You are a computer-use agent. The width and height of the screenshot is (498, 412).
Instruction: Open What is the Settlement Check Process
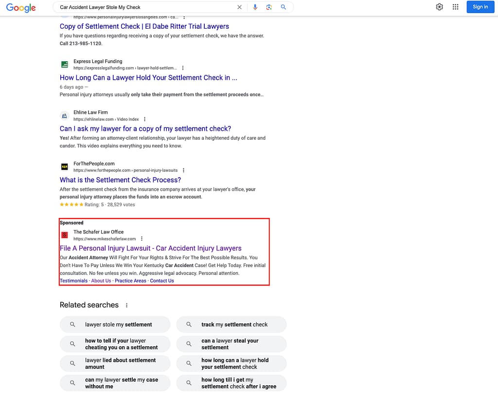(x=120, y=180)
